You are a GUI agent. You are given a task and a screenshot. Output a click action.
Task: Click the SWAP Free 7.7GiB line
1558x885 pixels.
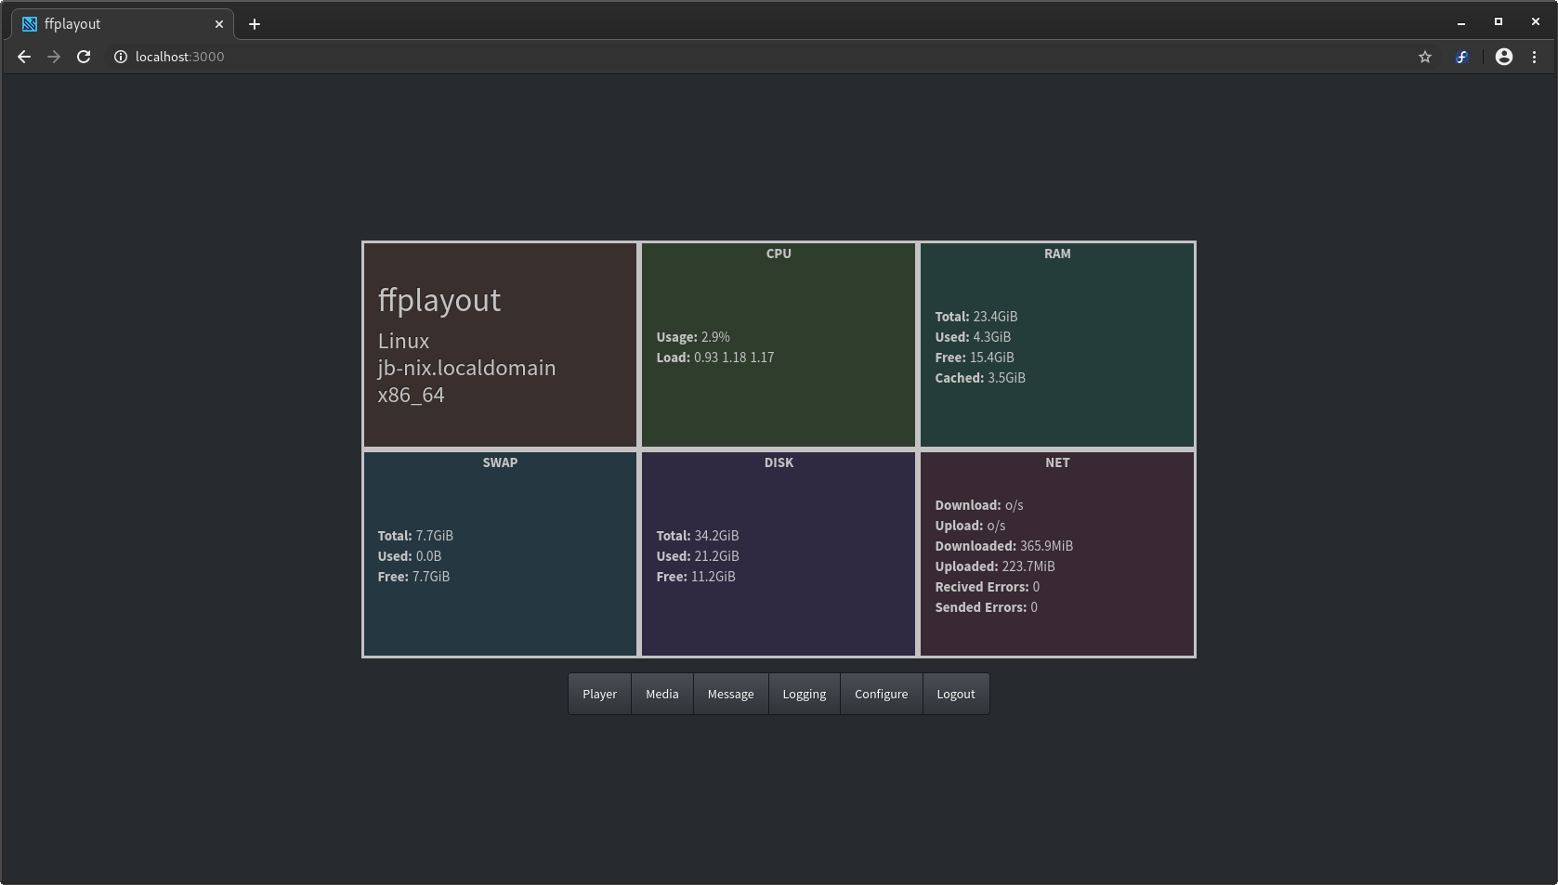pos(413,577)
